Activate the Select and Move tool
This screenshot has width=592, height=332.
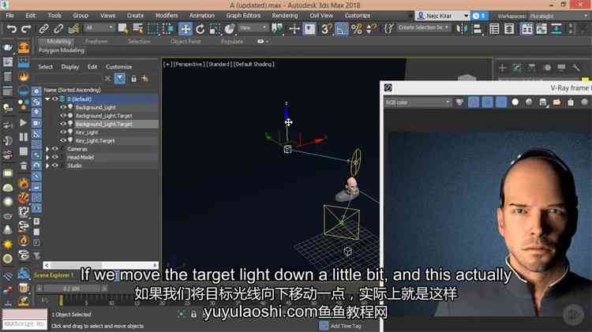tap(185, 28)
